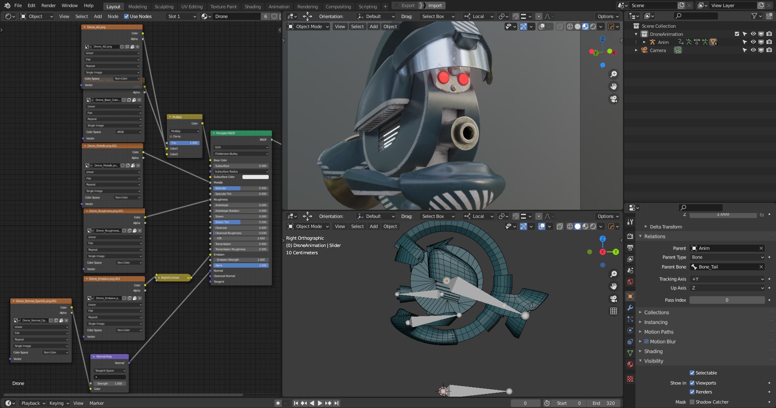The image size is (776, 408).
Task: Clear the Parent Bone field
Action: point(761,267)
